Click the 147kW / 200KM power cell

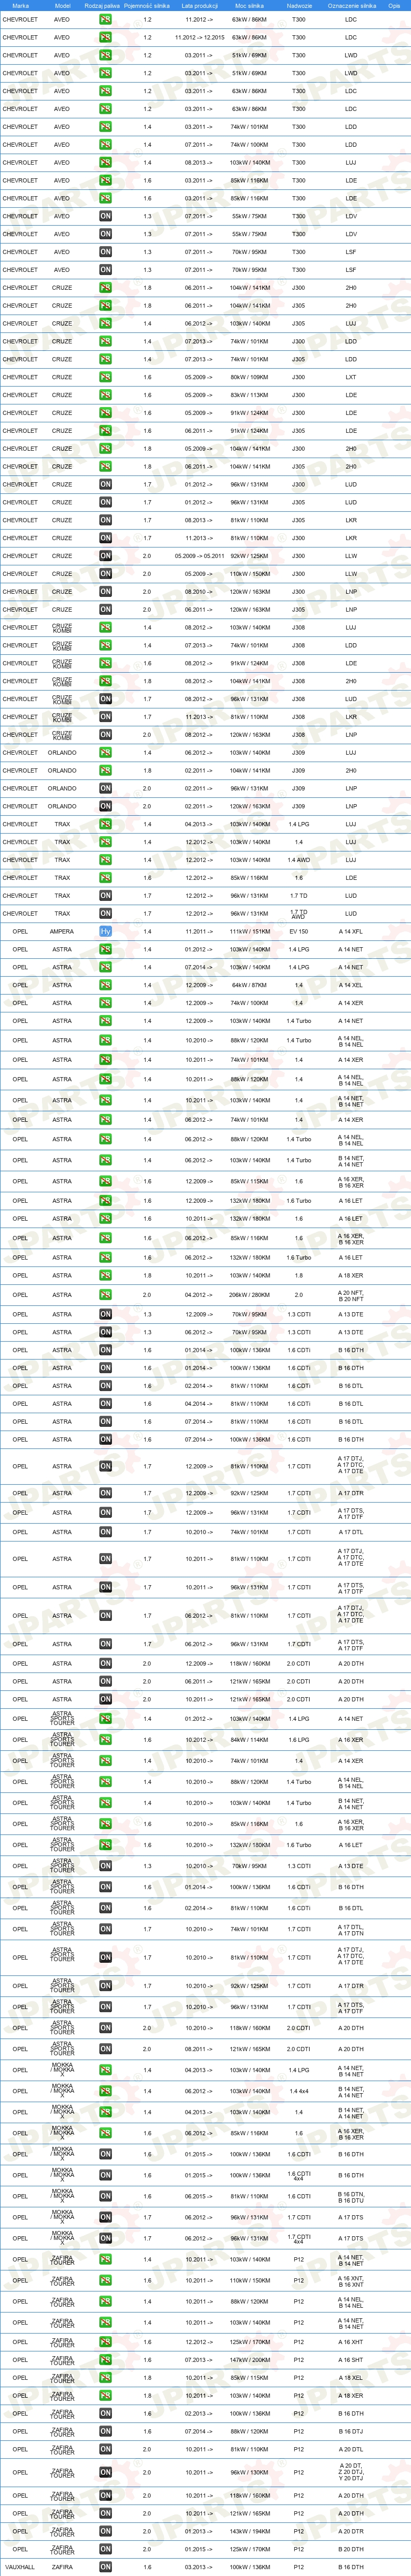coord(249,2360)
